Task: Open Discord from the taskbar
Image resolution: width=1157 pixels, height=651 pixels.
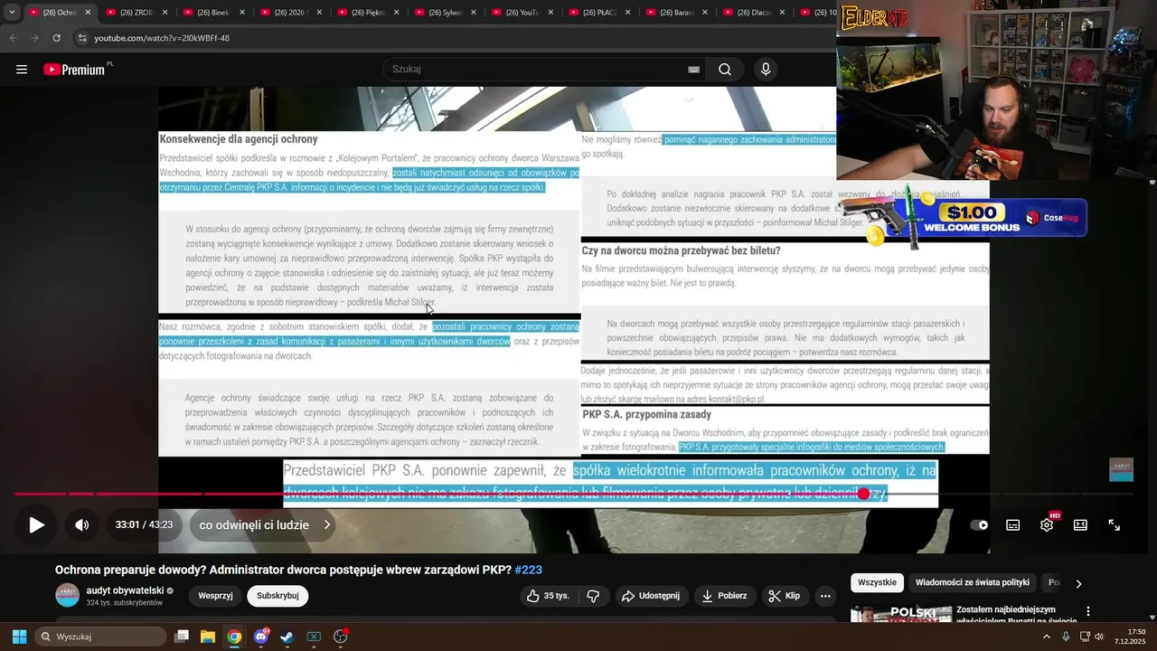Action: tap(261, 637)
